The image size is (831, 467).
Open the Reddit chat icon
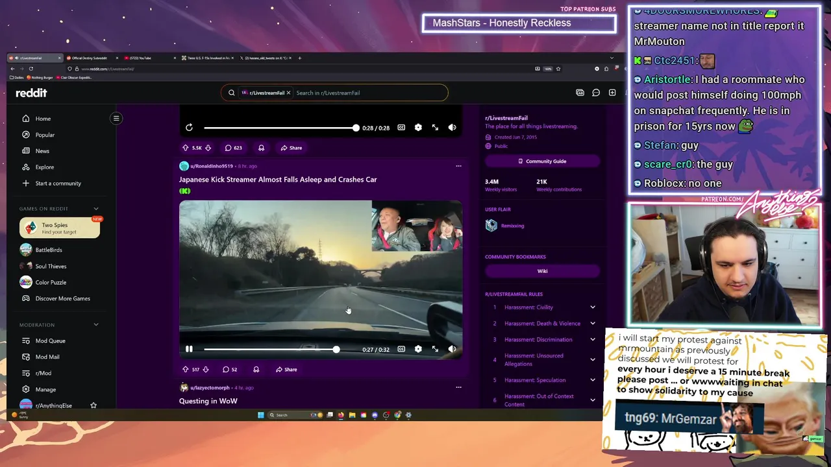[596, 93]
